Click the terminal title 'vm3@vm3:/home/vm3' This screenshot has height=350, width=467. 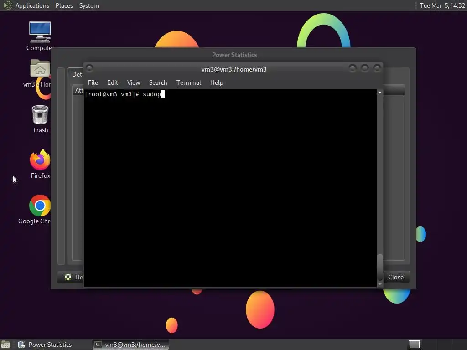234,69
